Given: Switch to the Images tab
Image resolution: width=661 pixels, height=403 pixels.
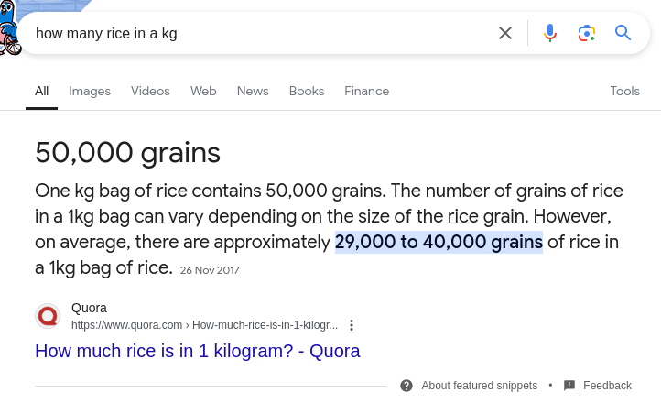Looking at the screenshot, I should pyautogui.click(x=90, y=91).
